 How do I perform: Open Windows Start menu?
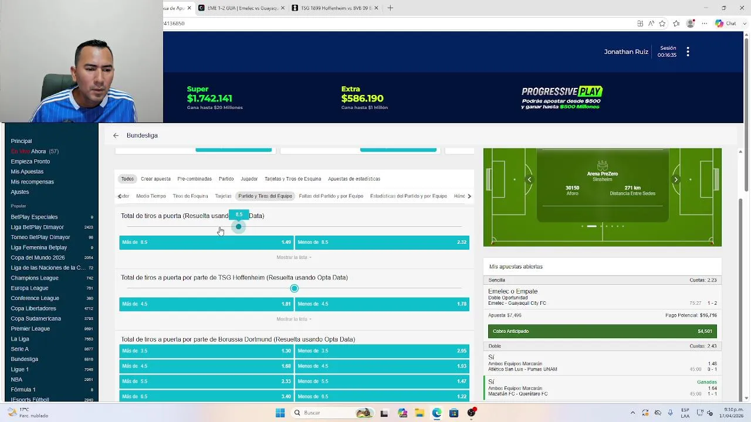point(280,413)
